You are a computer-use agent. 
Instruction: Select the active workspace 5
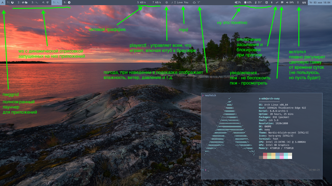[57, 2]
